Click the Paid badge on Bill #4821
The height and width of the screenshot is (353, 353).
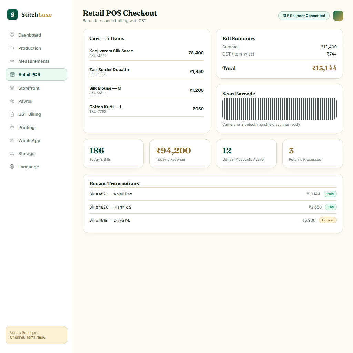330,194
